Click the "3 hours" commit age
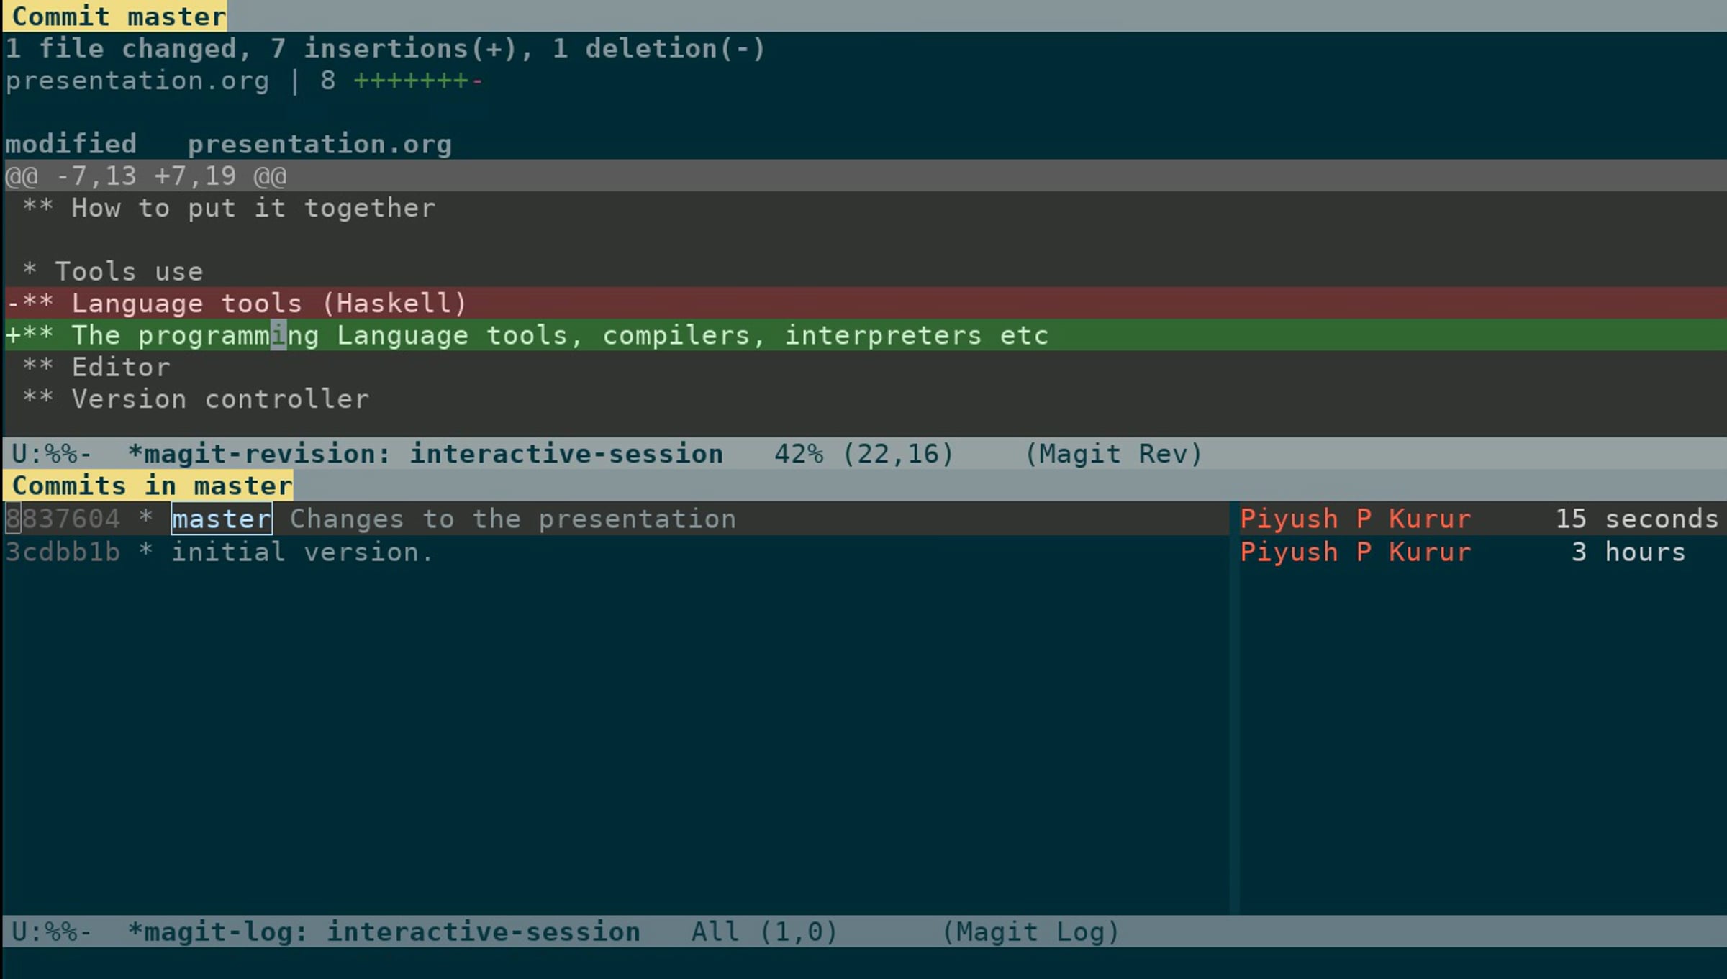Screen dimensions: 1727x979 [1628, 552]
